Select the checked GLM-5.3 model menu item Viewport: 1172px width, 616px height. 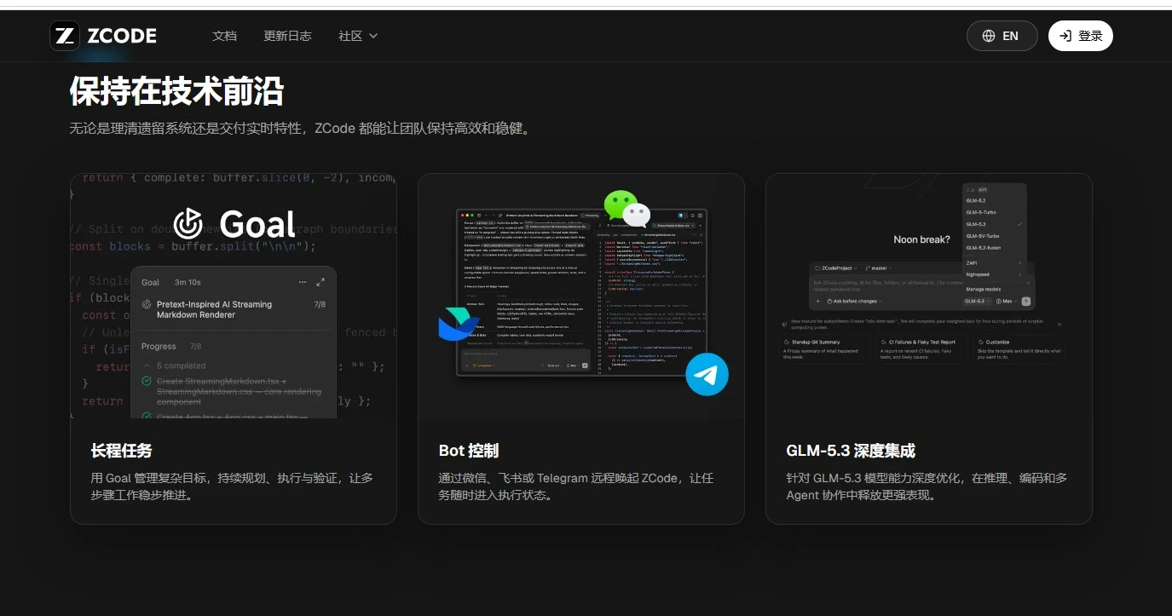[x=994, y=224]
